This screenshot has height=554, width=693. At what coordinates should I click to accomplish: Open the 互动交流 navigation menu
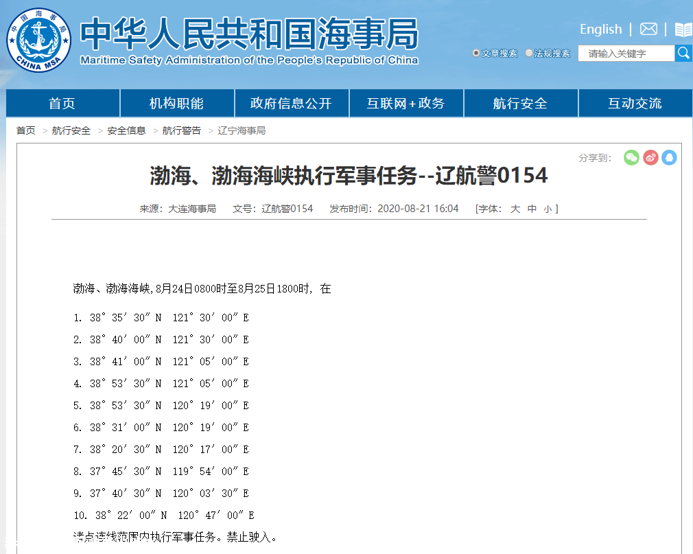pos(635,103)
